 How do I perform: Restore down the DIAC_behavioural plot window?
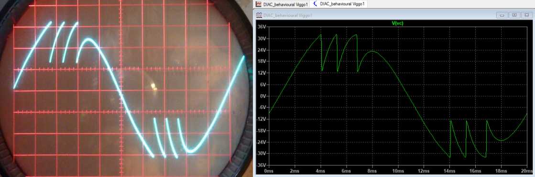point(514,15)
